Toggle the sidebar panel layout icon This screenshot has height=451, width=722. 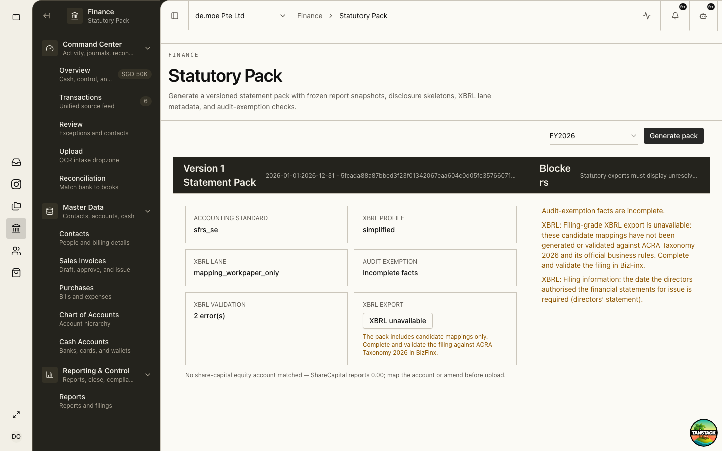pyautogui.click(x=175, y=16)
